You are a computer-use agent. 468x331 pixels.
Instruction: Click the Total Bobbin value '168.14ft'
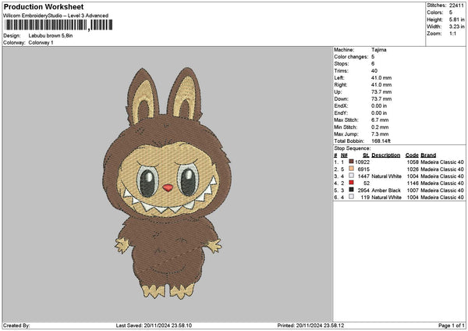point(381,141)
